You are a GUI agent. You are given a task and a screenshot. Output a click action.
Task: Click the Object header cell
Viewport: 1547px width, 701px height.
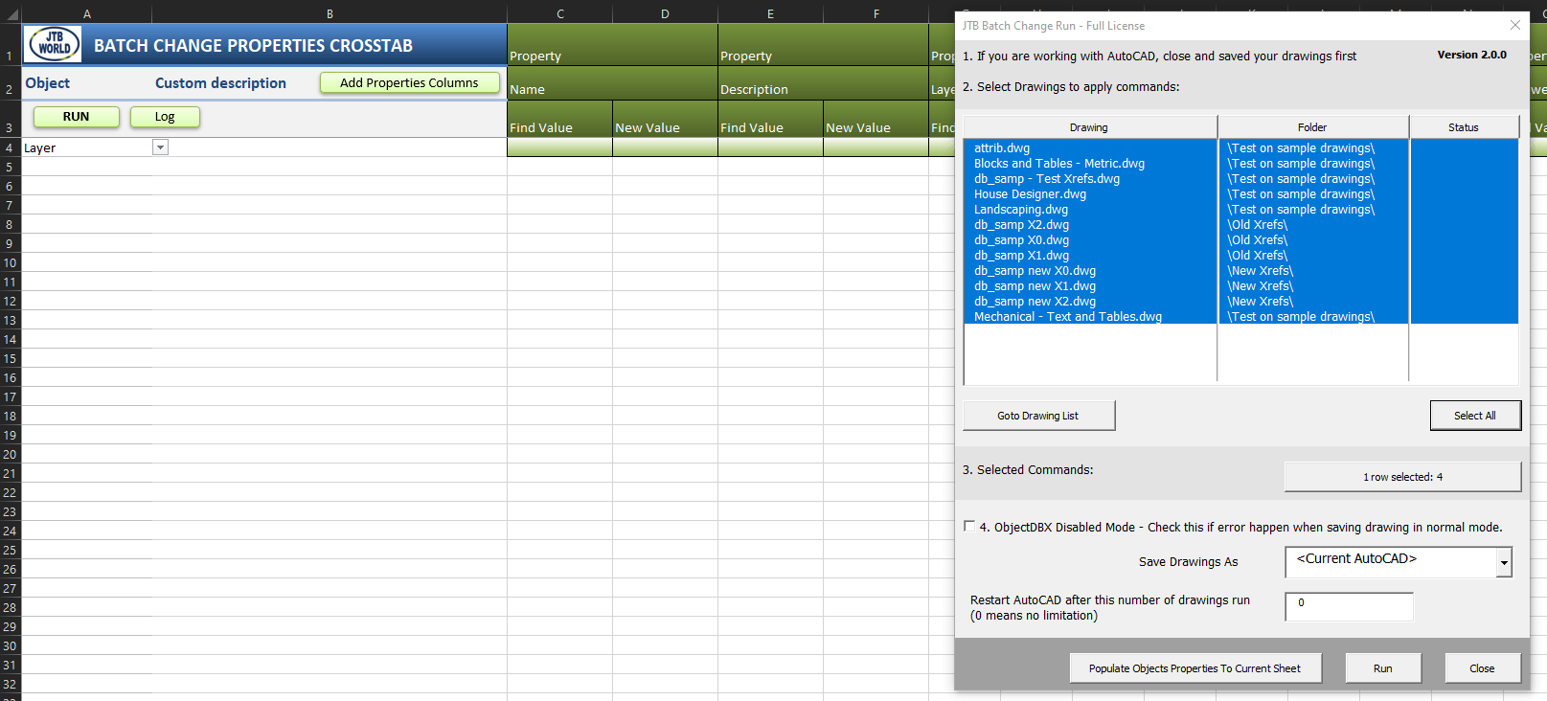[x=48, y=83]
